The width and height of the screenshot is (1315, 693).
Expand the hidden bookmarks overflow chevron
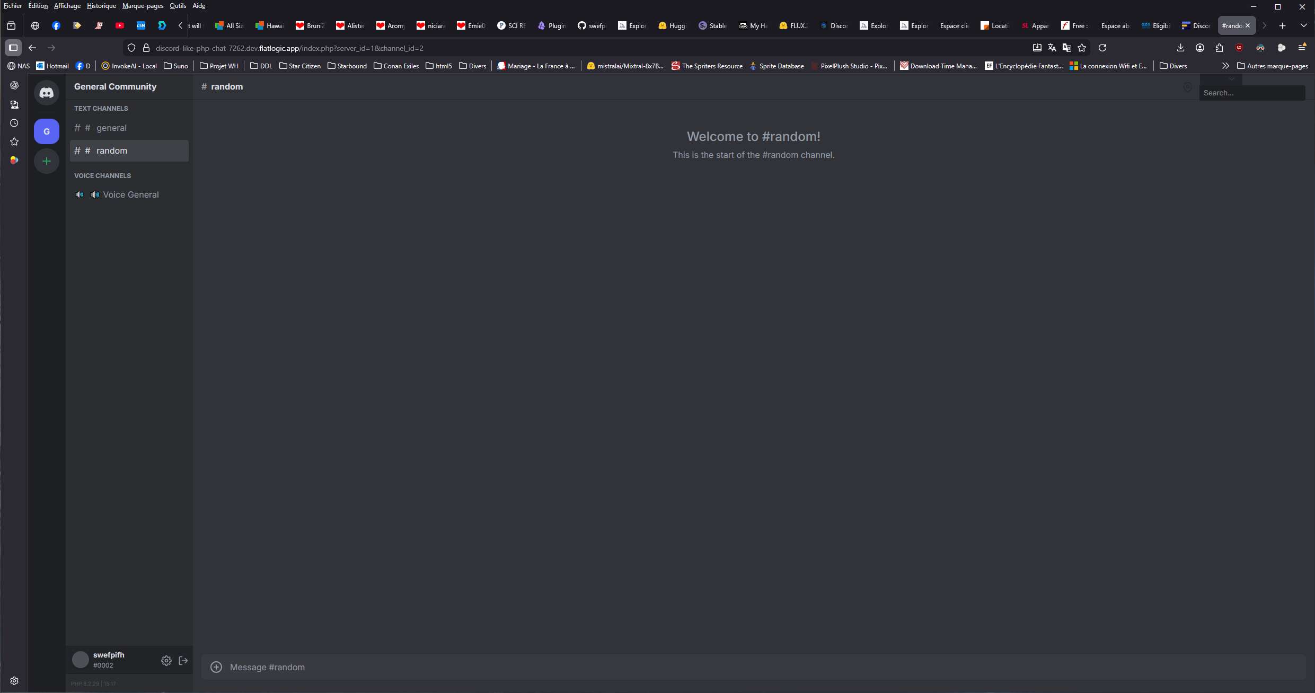[1225, 66]
